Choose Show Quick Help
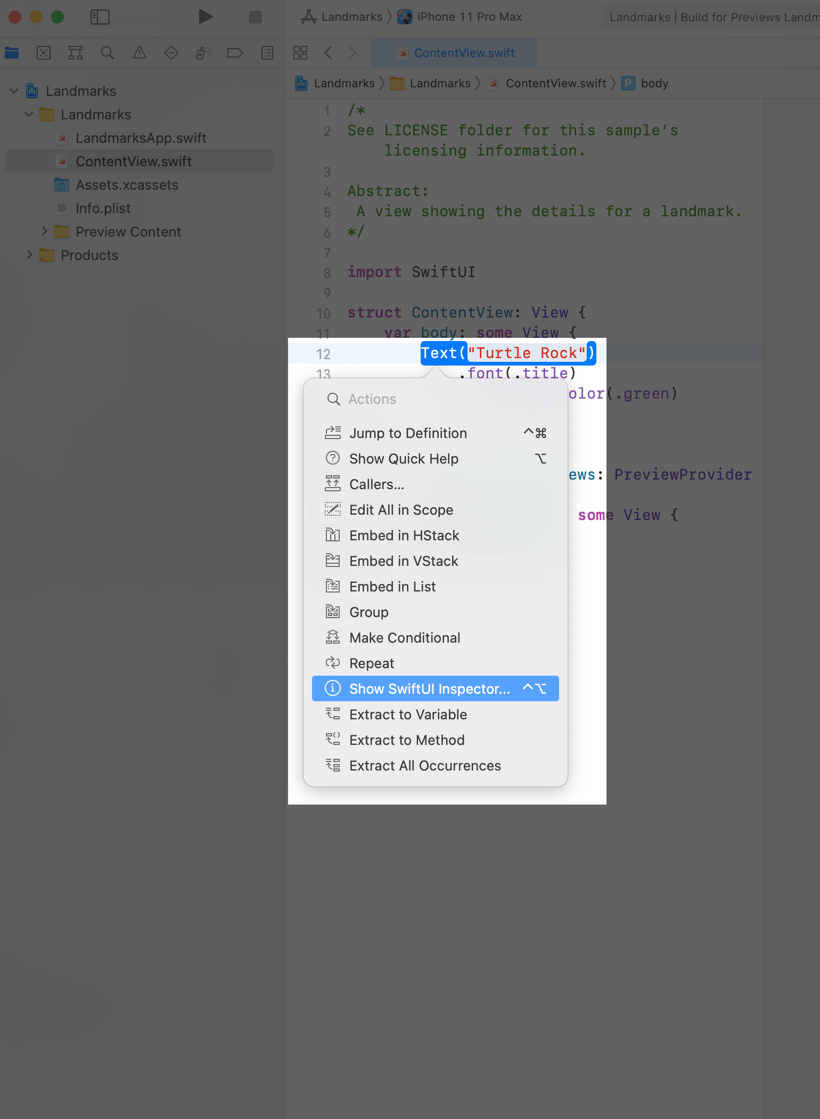 point(436,459)
